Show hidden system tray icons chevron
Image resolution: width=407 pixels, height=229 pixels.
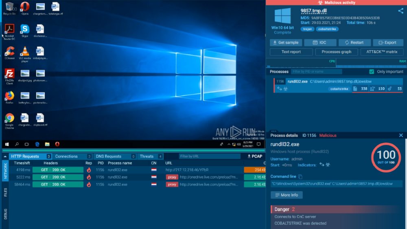pyautogui.click(x=229, y=145)
